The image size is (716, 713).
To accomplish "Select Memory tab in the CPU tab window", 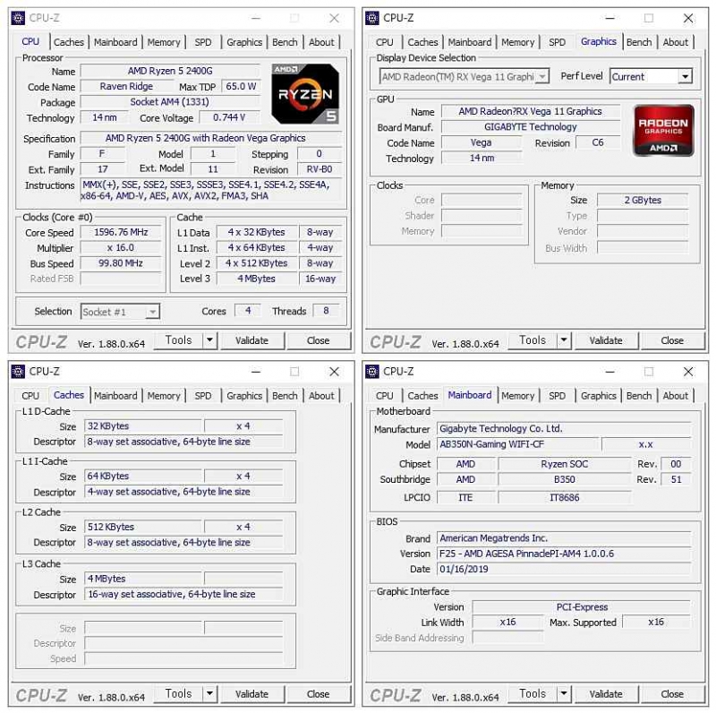I will (164, 42).
